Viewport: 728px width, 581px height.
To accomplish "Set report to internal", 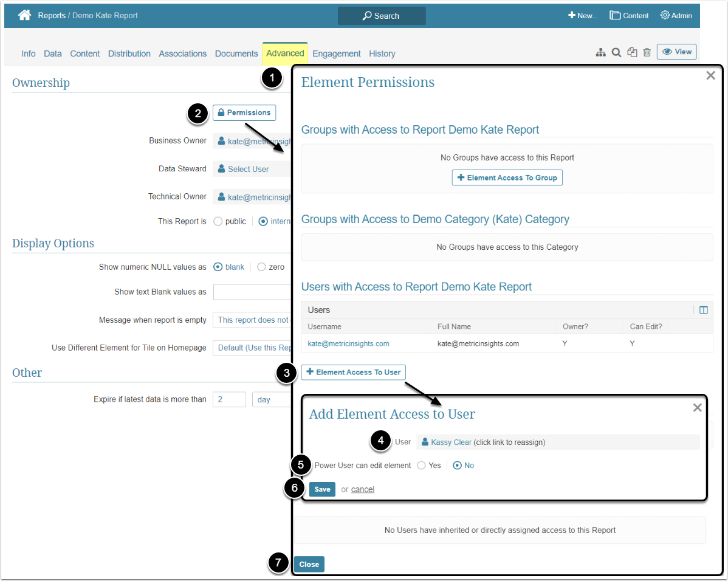I will click(263, 222).
